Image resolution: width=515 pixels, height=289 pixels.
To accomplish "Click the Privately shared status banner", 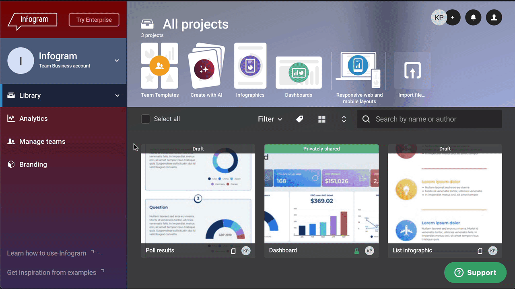I will pyautogui.click(x=321, y=149).
